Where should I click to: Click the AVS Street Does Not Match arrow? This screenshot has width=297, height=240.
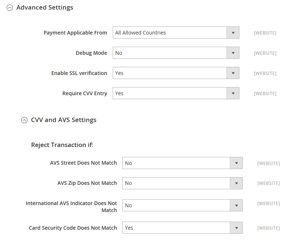[236, 163]
